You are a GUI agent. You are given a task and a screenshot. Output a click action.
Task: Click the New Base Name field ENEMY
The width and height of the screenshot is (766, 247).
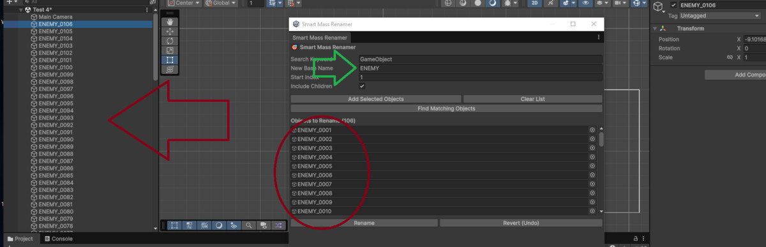(x=480, y=68)
